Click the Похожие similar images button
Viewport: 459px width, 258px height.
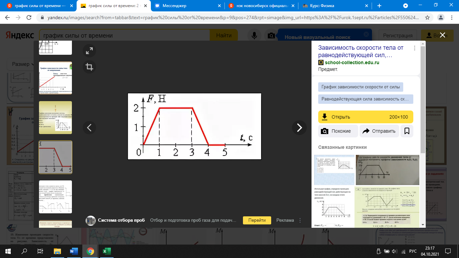tap(338, 131)
